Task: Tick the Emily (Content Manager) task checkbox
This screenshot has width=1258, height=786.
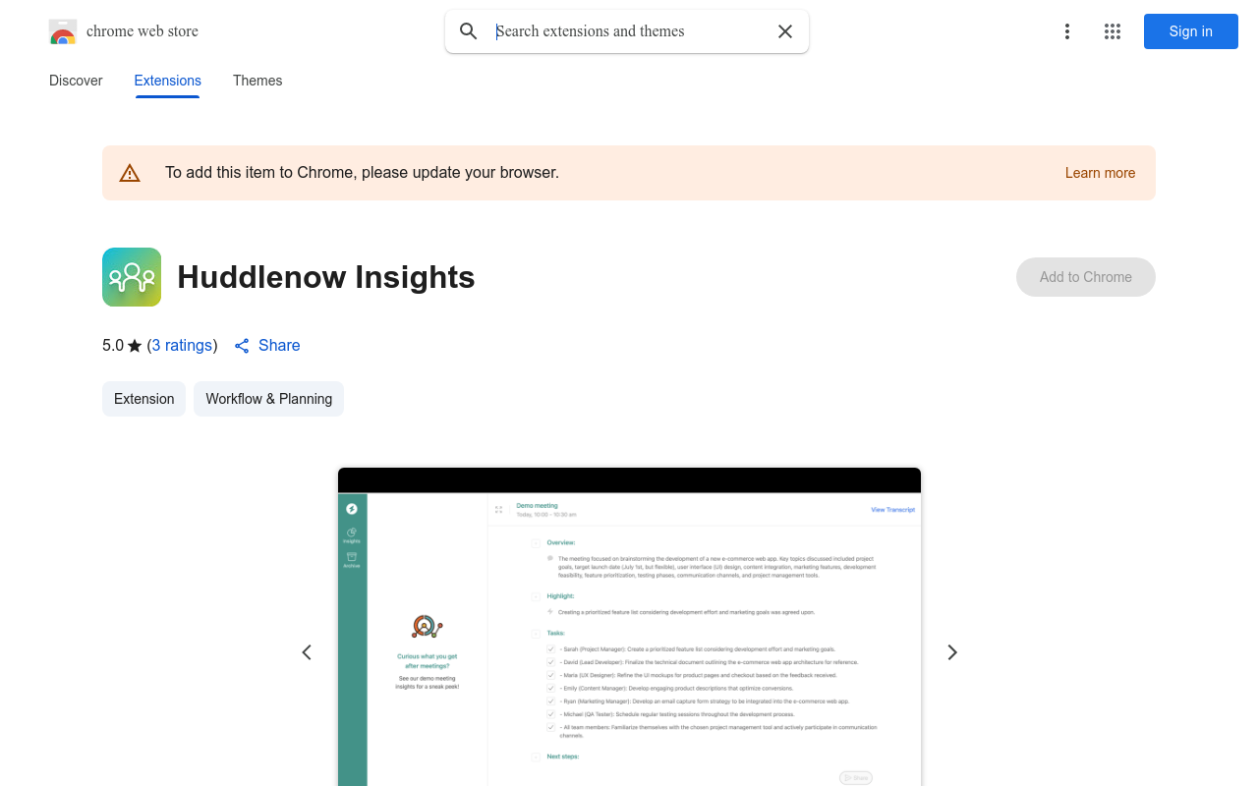Action: click(x=551, y=689)
